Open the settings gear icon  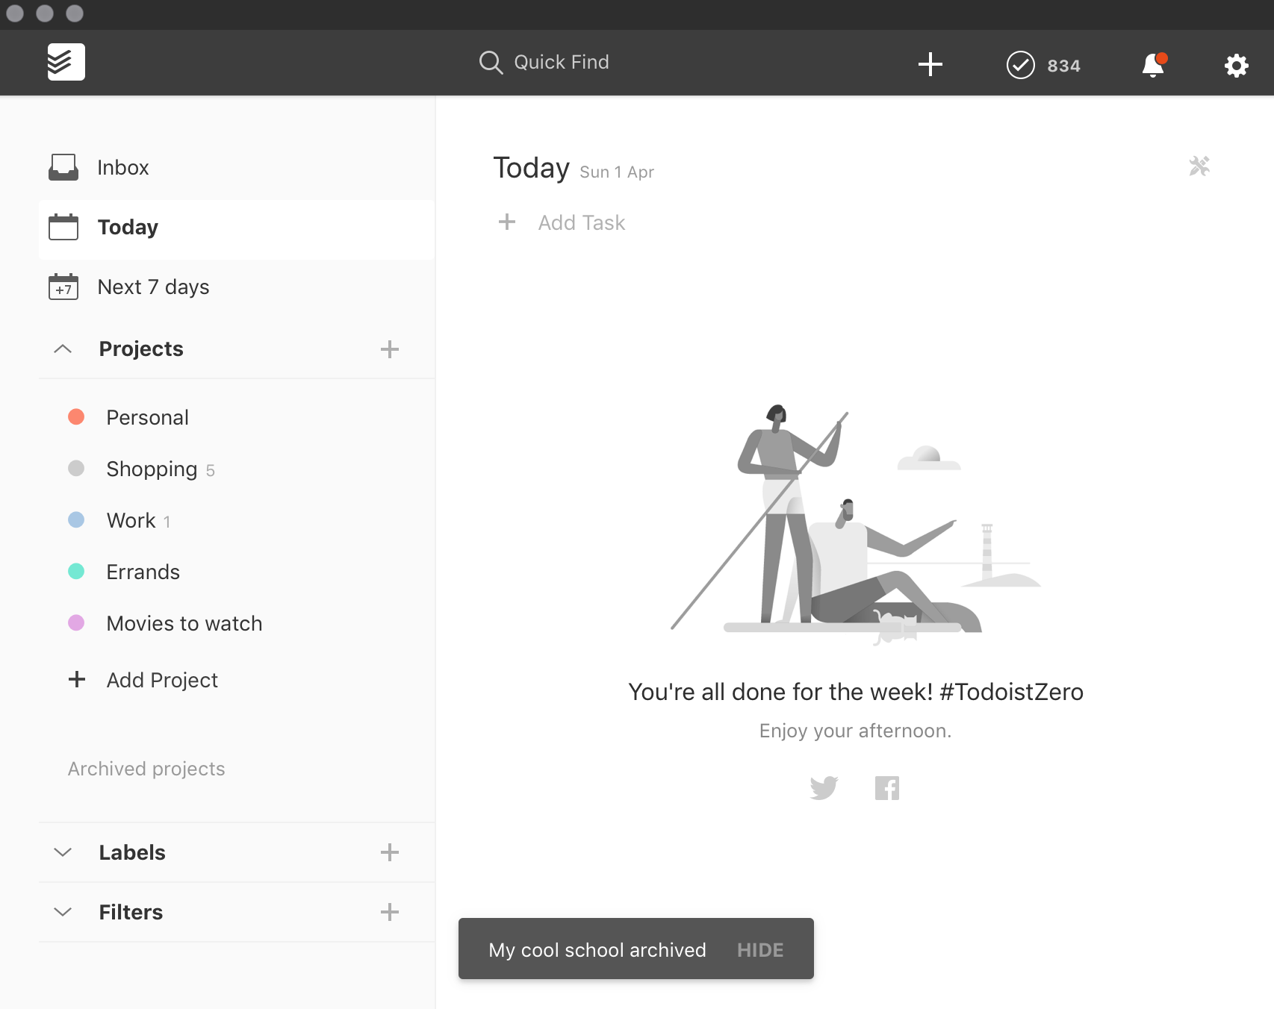pyautogui.click(x=1237, y=66)
